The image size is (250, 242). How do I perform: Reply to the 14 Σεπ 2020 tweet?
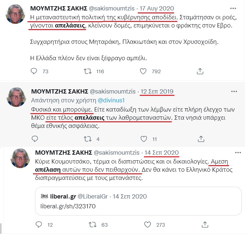(39, 224)
